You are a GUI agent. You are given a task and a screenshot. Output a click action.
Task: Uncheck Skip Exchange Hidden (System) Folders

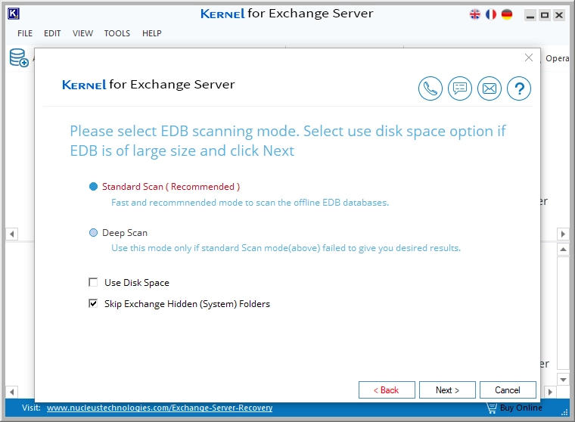point(93,303)
